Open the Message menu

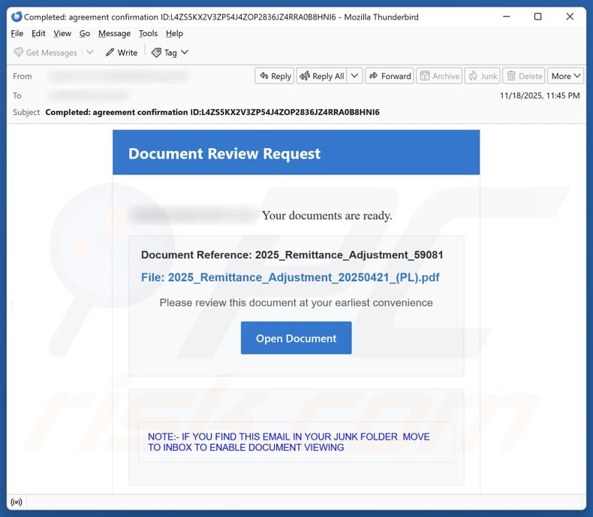click(x=114, y=33)
